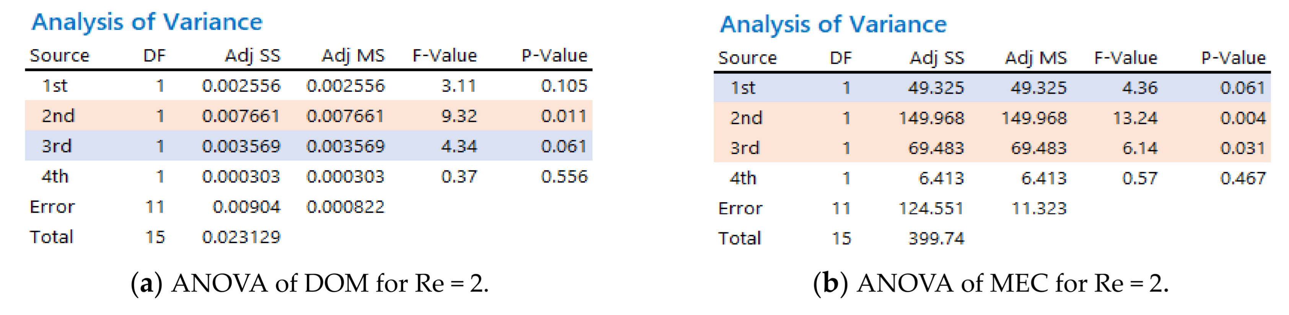Select the 1st row label in the MEC table

point(742,88)
